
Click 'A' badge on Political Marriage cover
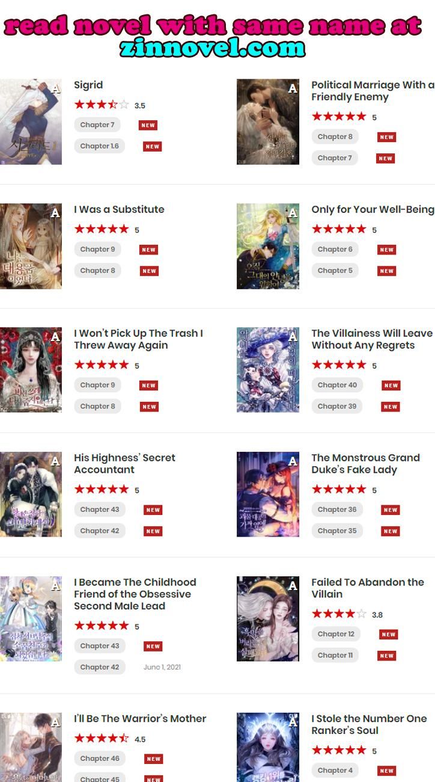click(293, 89)
